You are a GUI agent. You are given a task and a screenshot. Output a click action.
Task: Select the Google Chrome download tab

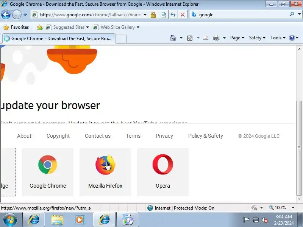(x=59, y=39)
